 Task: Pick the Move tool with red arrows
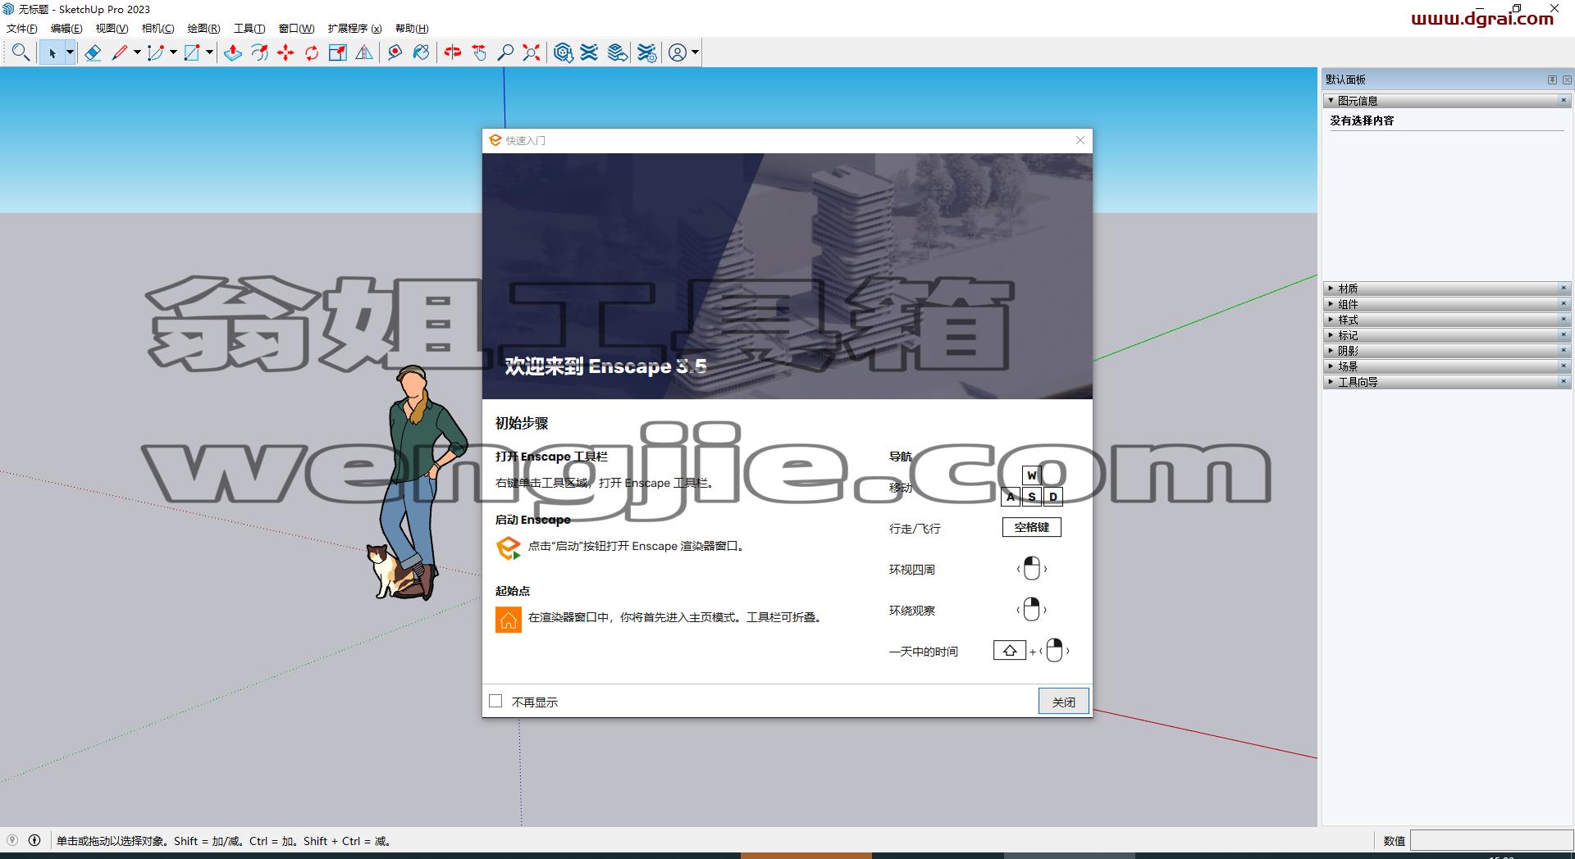[285, 52]
